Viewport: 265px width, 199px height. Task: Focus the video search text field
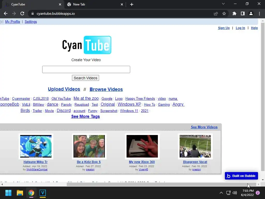[x=86, y=69]
